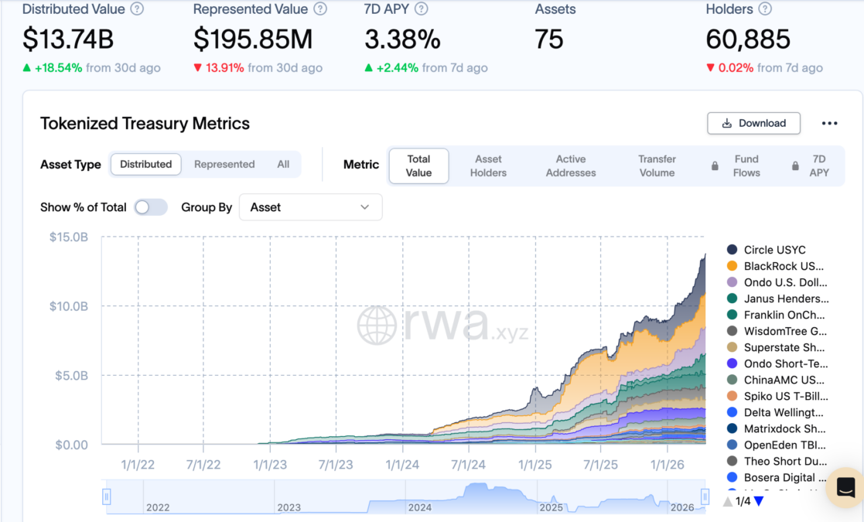Click the Represented Value info icon
Screen dimensions: 864x522
coord(320,9)
